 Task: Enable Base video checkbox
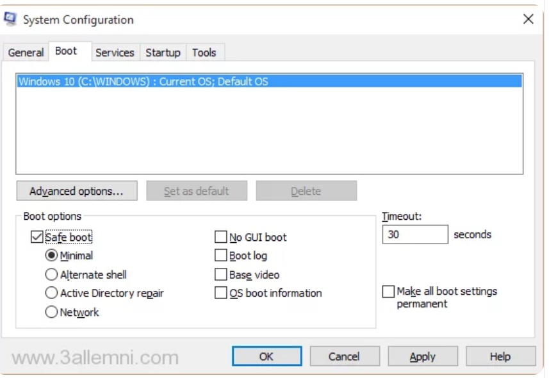click(x=220, y=275)
